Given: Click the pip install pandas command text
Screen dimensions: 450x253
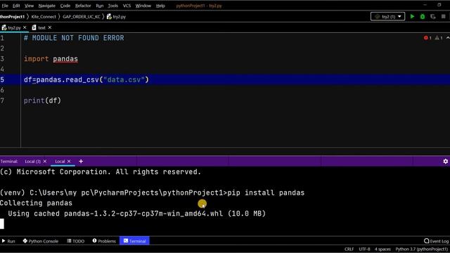Looking at the screenshot, I should [x=266, y=193].
